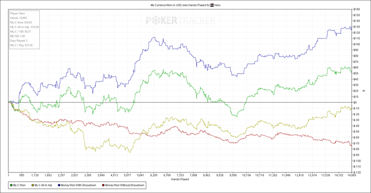Viewport: 371px width, 193px height.
Task: Click y-axis label $-70
Action: [356, 143]
